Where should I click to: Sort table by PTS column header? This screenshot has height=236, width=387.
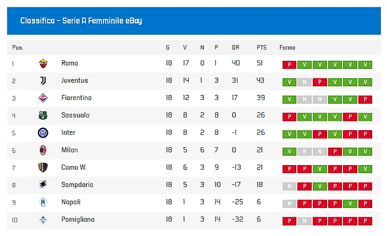pyautogui.click(x=261, y=48)
